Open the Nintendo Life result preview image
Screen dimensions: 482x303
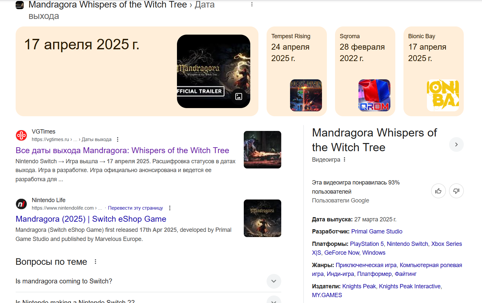pos(262,218)
